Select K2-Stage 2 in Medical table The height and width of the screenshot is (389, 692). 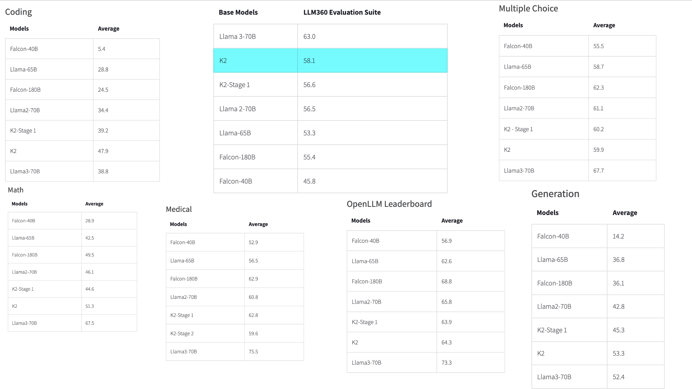coord(182,333)
